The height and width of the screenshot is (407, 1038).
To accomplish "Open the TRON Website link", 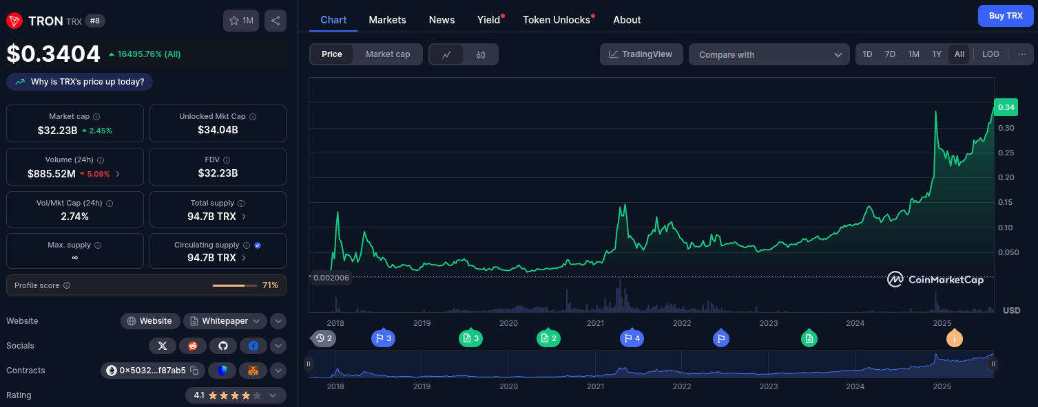I will point(150,321).
